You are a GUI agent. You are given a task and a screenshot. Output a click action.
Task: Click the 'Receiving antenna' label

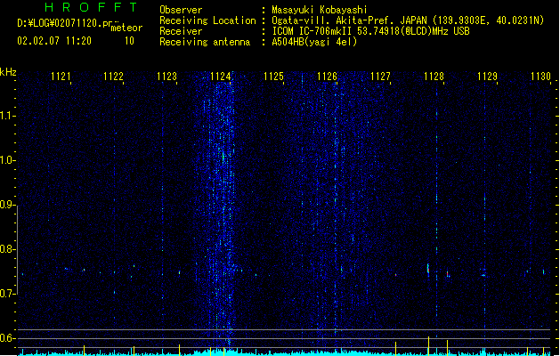pyautogui.click(x=205, y=42)
